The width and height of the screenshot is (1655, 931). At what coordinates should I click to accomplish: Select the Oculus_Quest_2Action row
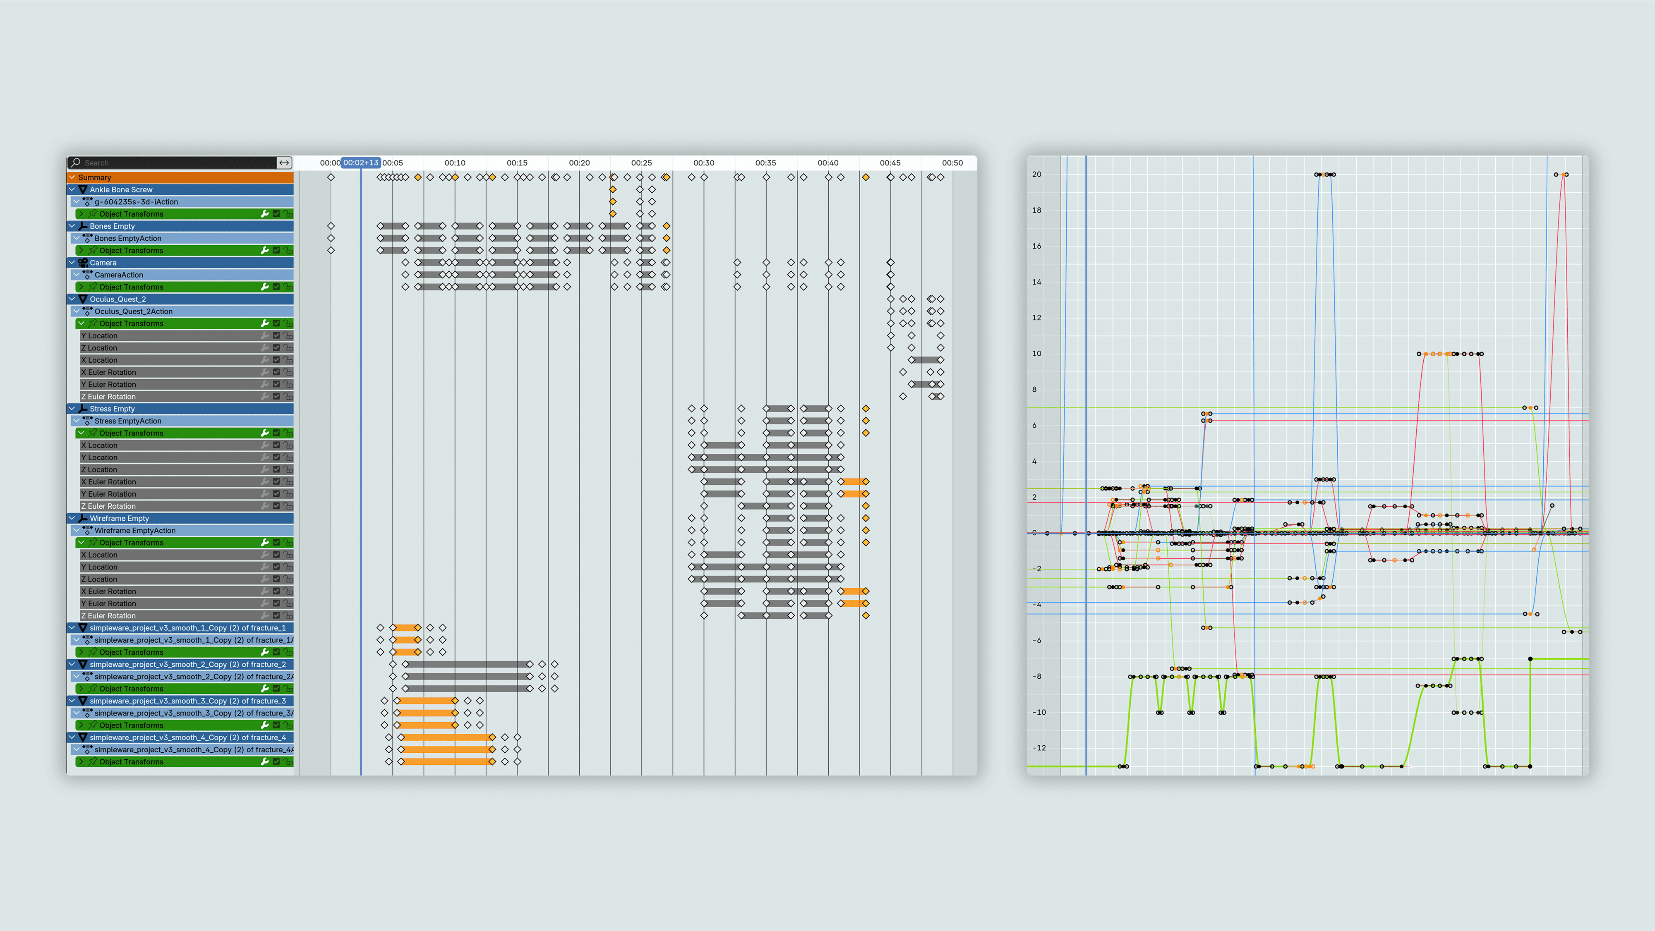click(x=182, y=311)
